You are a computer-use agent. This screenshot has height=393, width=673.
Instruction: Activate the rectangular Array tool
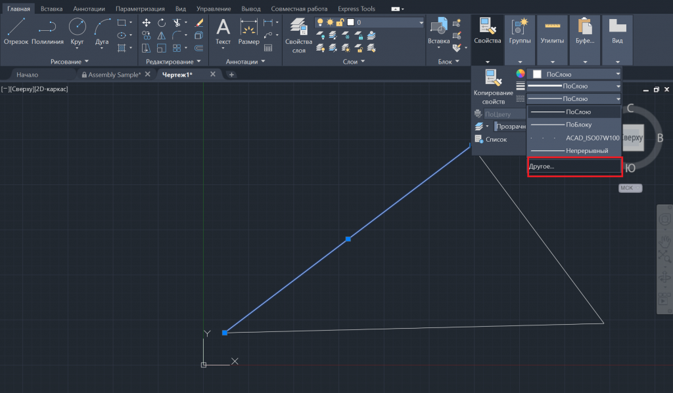[177, 48]
